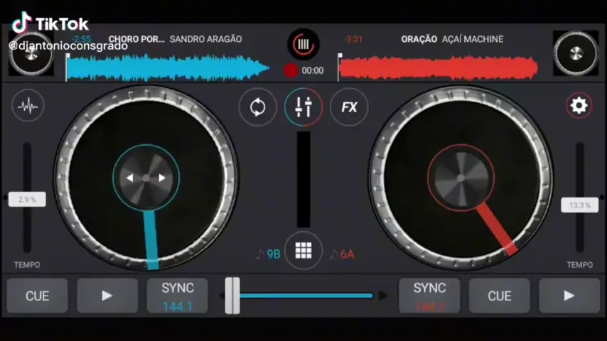Click the left tempo slider at 2.9%

pyautogui.click(x=27, y=200)
